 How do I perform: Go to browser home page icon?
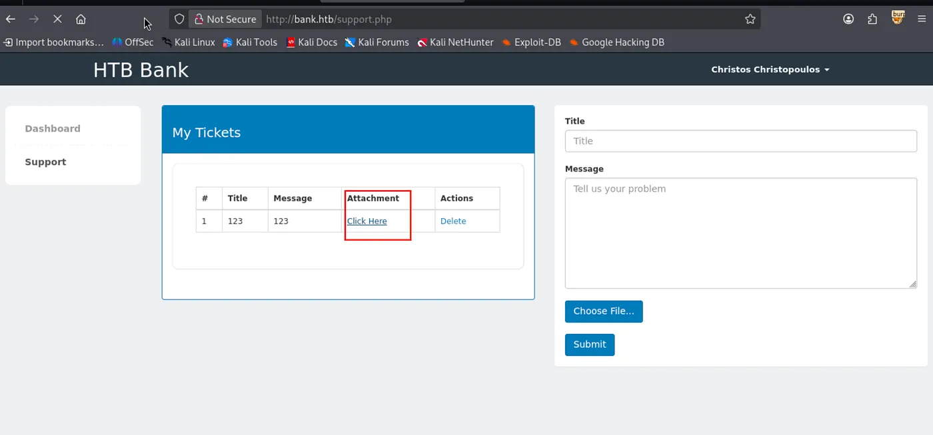click(x=81, y=19)
